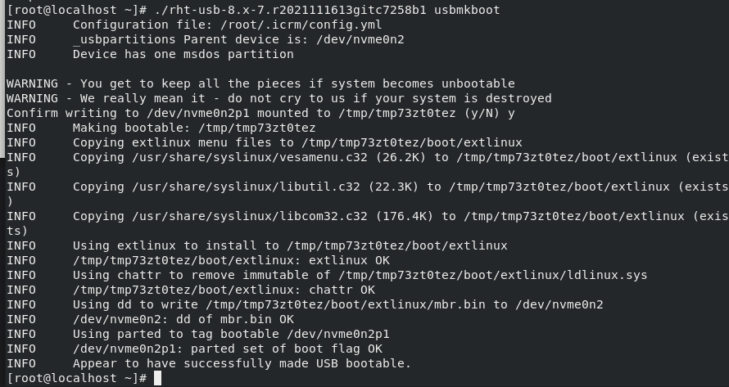Click the 'Copying extlinux menu files' line
Viewport: 729px width, 387px height.
(297, 142)
